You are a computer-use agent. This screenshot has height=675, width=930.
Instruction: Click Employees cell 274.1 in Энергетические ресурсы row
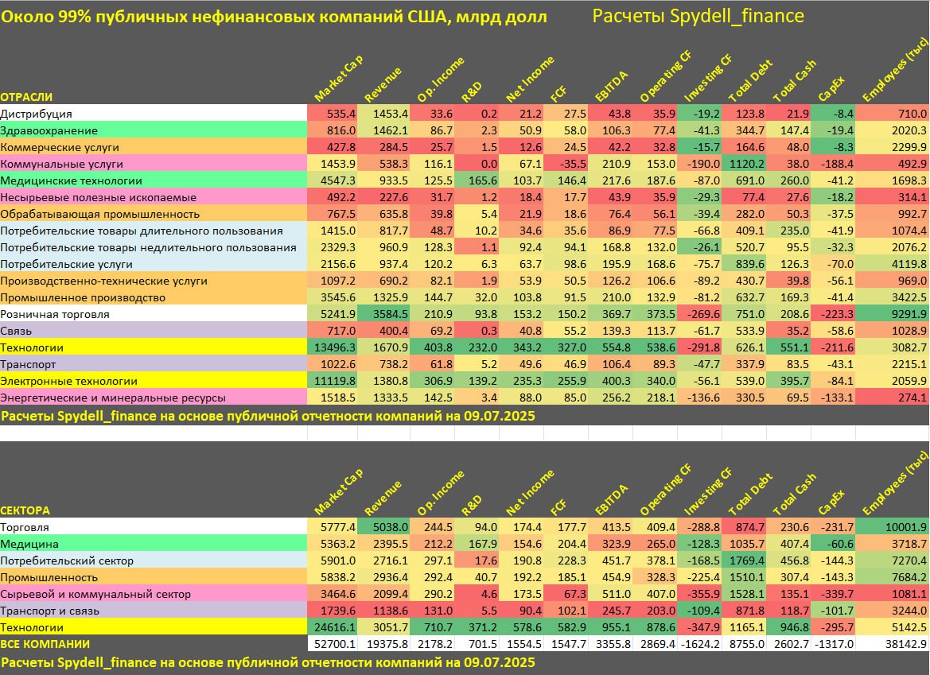(892, 398)
